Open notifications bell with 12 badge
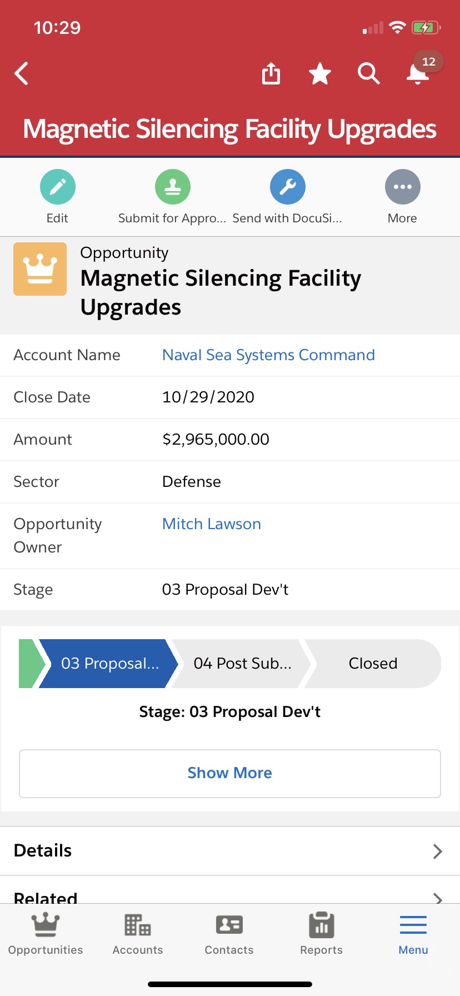This screenshot has height=996, width=460. 418,73
